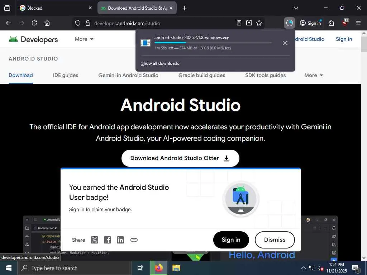Click the downloads progress toolbar button
Screen dimensions: 367x275
pos(290,23)
